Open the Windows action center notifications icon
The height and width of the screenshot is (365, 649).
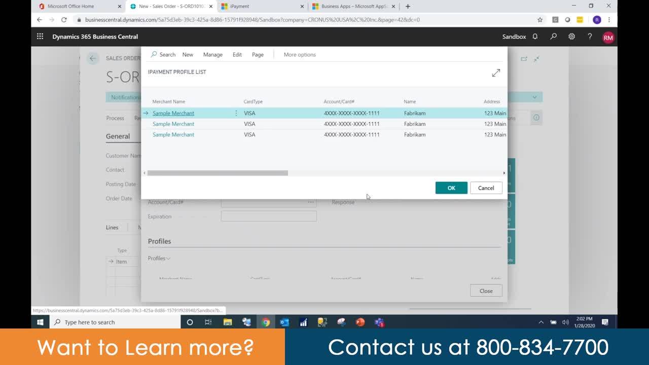click(605, 322)
